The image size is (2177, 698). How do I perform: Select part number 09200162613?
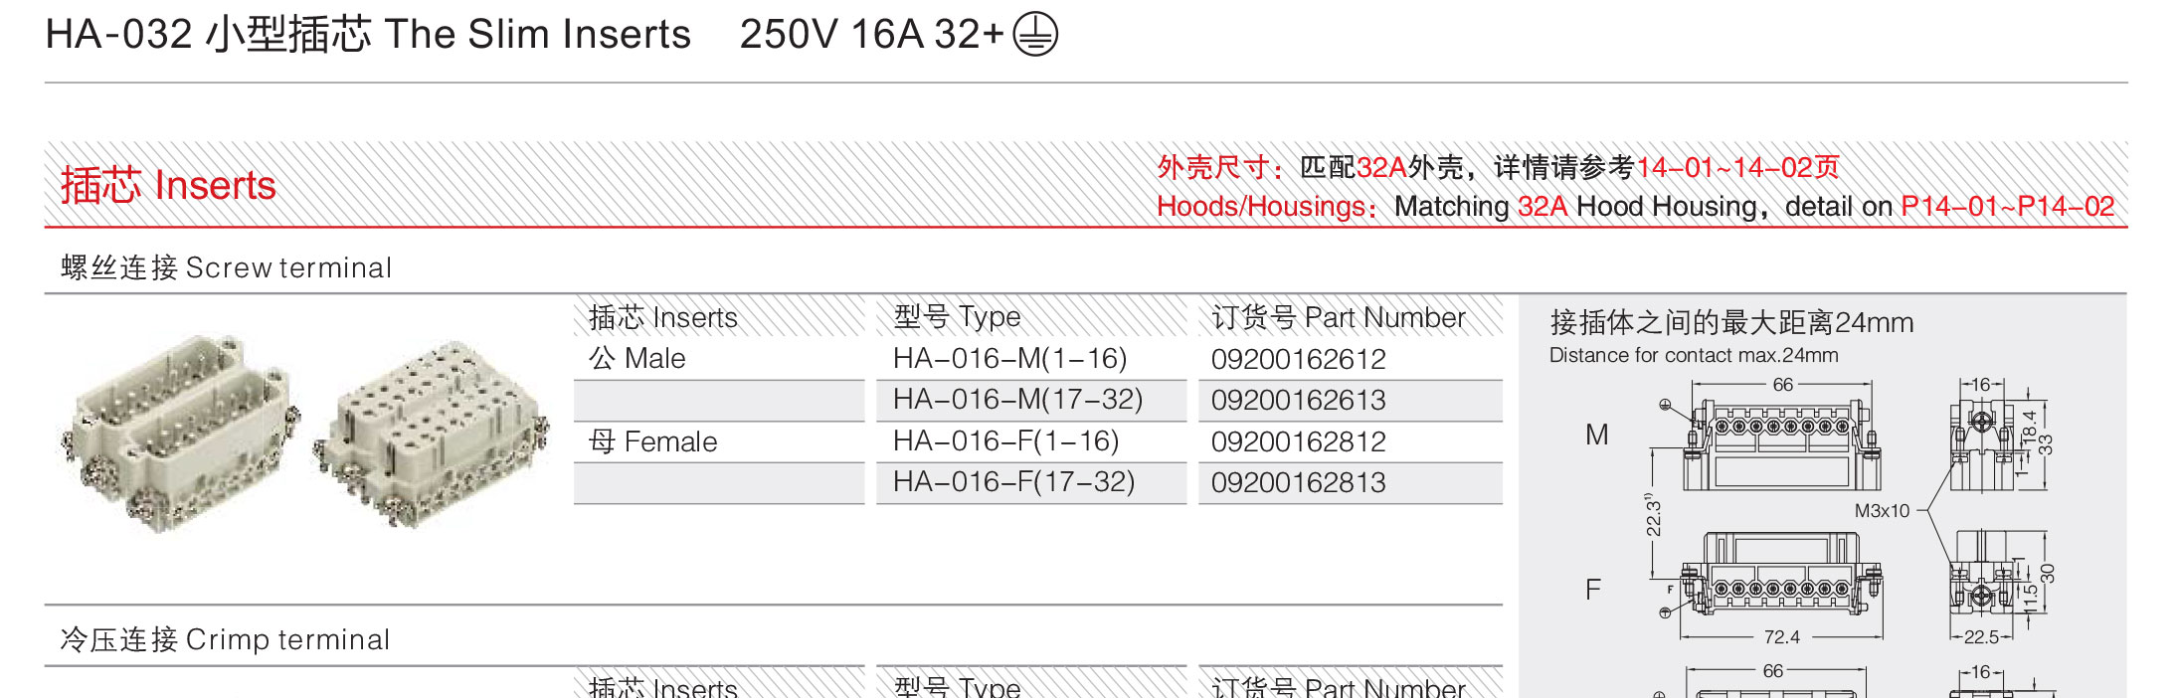tap(1298, 400)
